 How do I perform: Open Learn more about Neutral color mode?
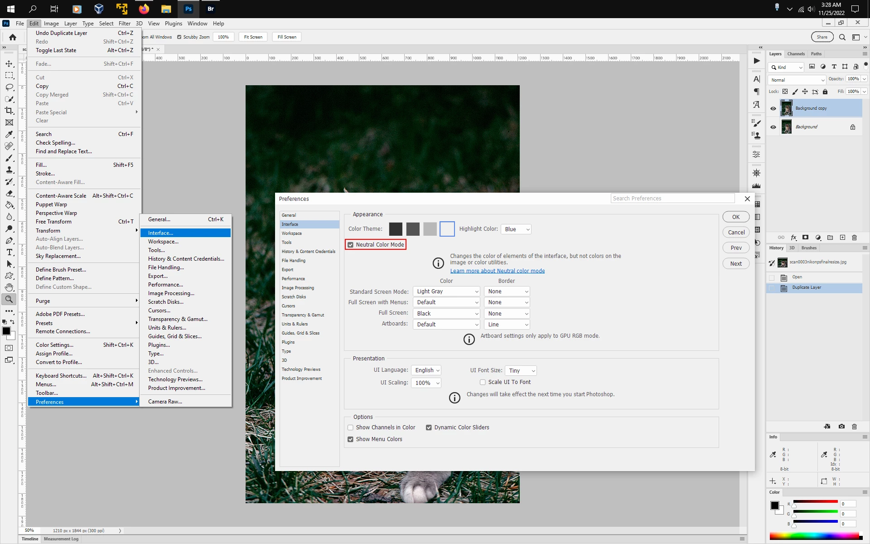[497, 271]
